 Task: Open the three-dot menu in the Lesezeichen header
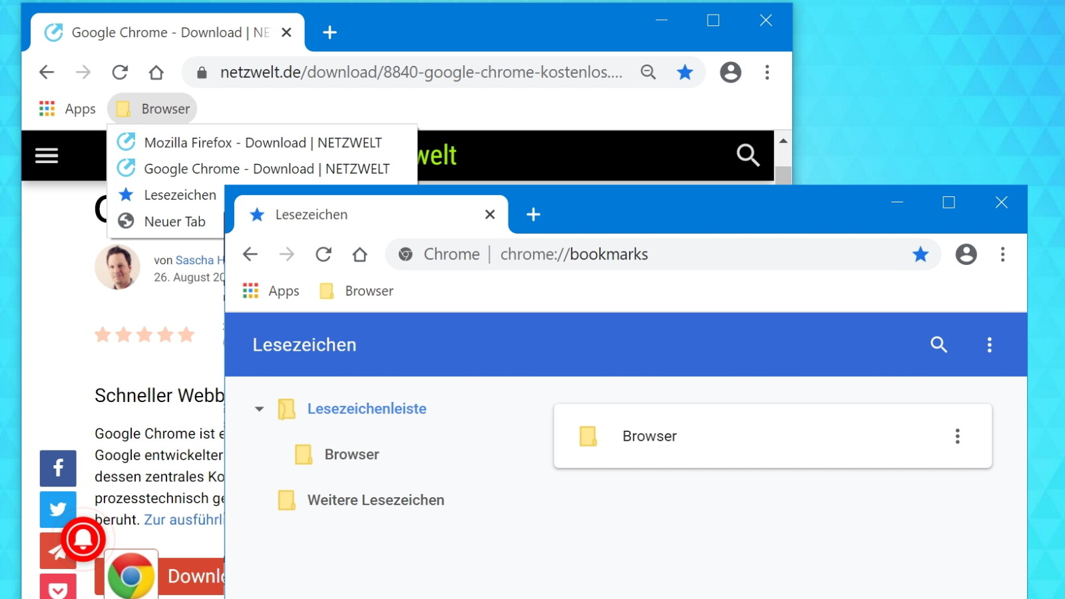tap(989, 345)
